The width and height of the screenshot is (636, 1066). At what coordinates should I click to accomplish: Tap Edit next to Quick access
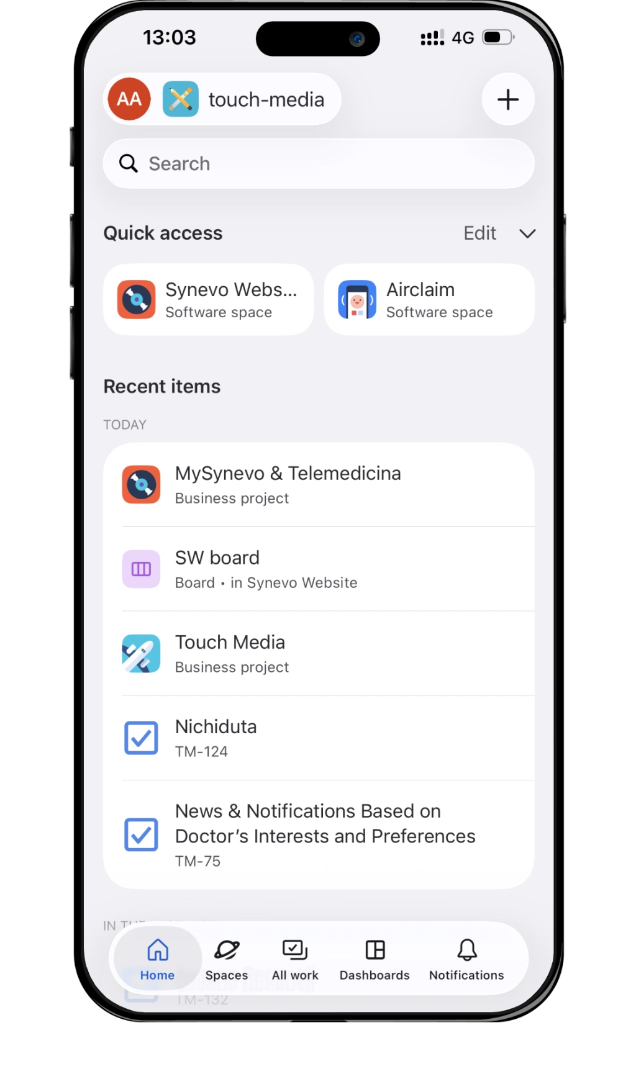(479, 233)
